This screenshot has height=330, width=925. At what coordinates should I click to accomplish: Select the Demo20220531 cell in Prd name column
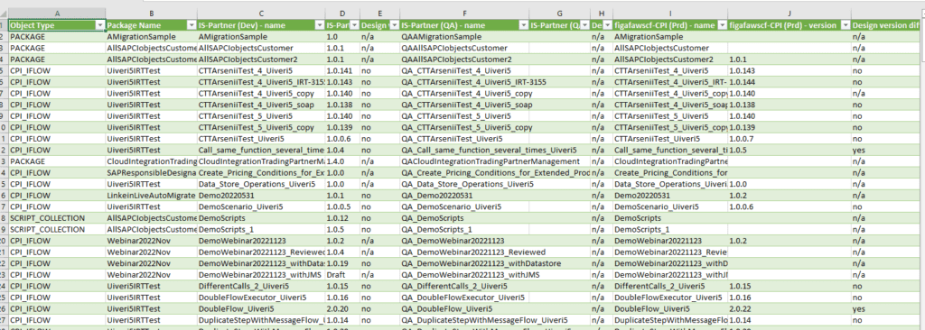670,196
